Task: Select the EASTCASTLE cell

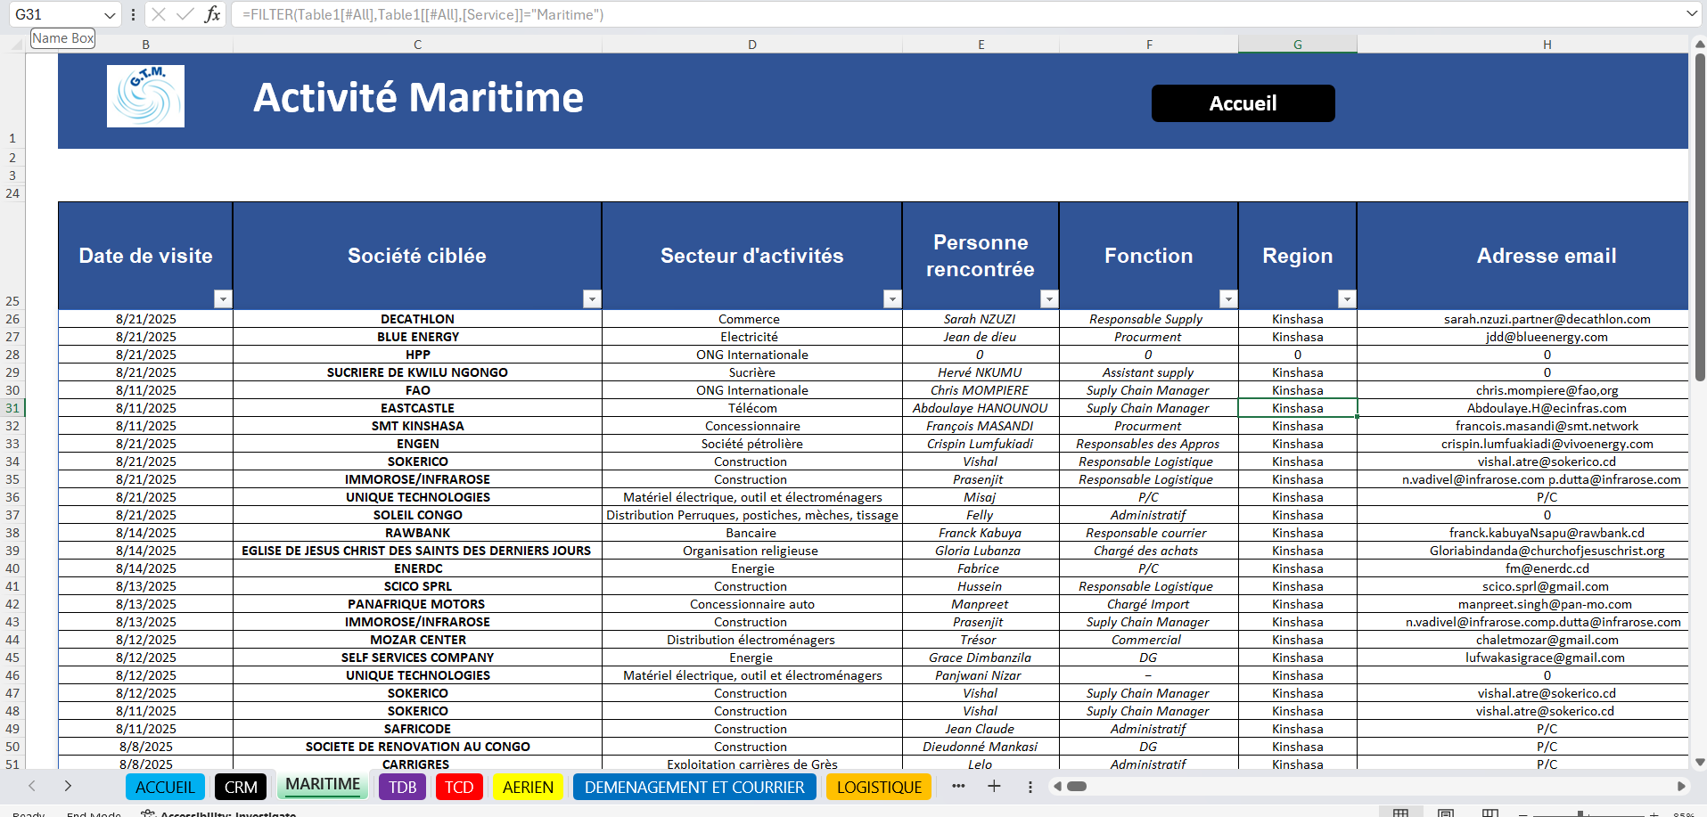Action: (x=417, y=408)
